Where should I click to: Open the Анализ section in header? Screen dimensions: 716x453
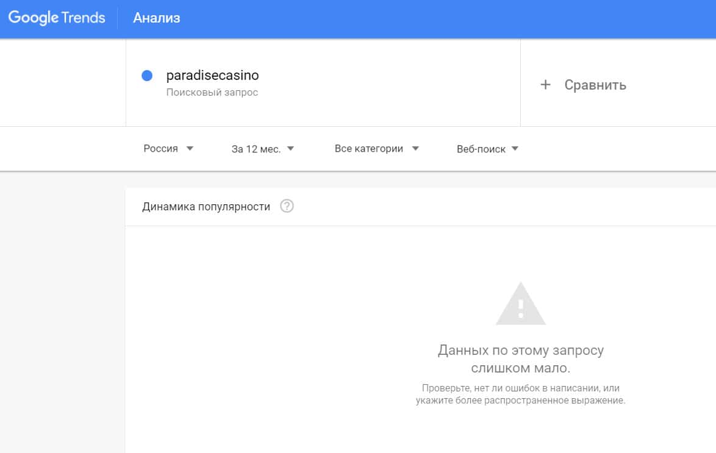click(157, 18)
